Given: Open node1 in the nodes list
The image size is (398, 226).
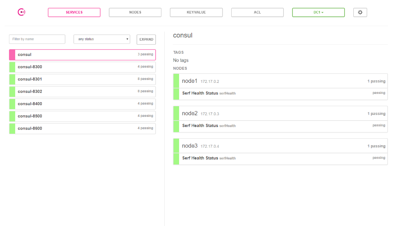Looking at the screenshot, I should click(280, 81).
